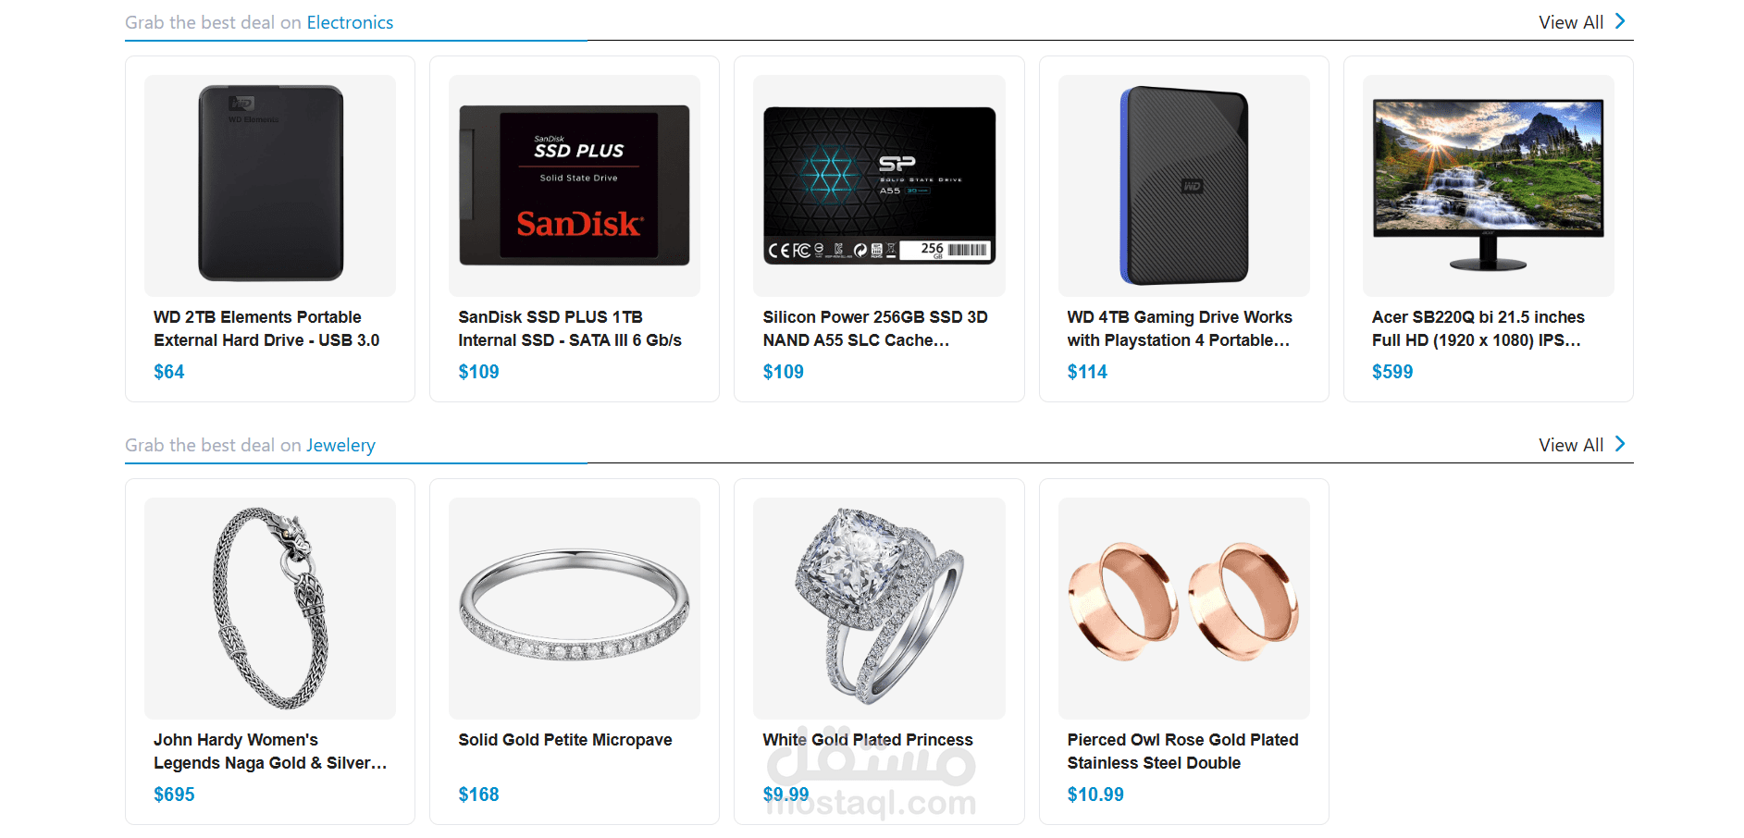The height and width of the screenshot is (838, 1744).
Task: Open the WD 4TB Gaming Drive image
Action: coord(1184,185)
